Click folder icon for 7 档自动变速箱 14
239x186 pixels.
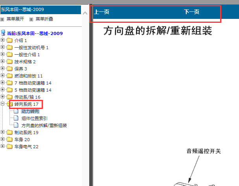point(9,83)
